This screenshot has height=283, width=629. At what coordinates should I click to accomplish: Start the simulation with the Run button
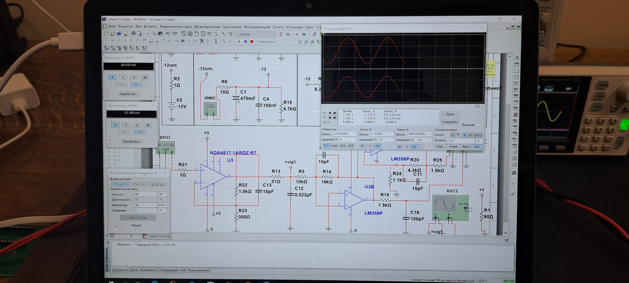pos(239,41)
